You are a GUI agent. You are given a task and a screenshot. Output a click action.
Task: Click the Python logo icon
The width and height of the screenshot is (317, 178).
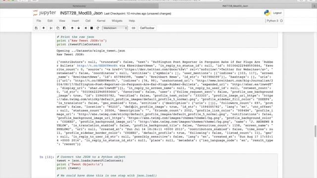pyautogui.click(x=267, y=13)
